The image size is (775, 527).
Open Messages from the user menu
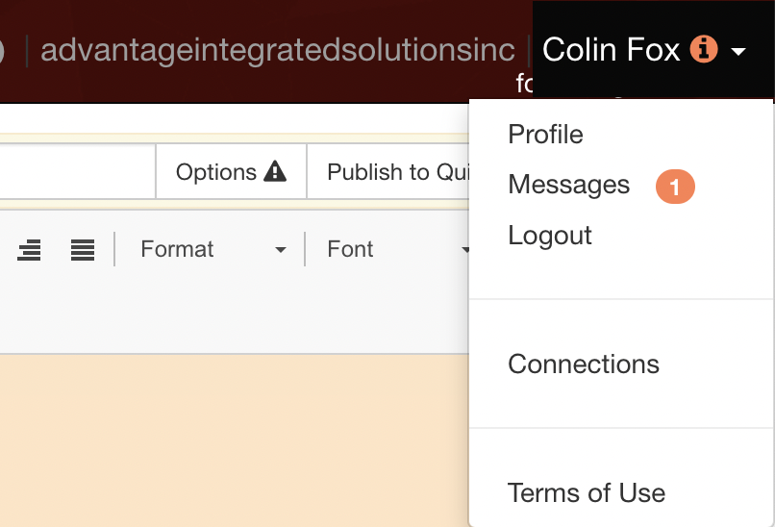568,185
